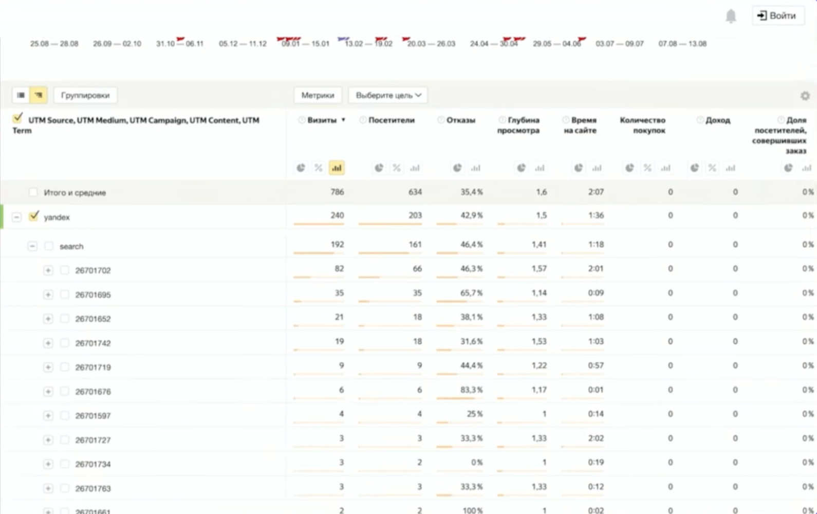817x514 pixels.
Task: Collapse the yandex source row
Action: tap(17, 217)
